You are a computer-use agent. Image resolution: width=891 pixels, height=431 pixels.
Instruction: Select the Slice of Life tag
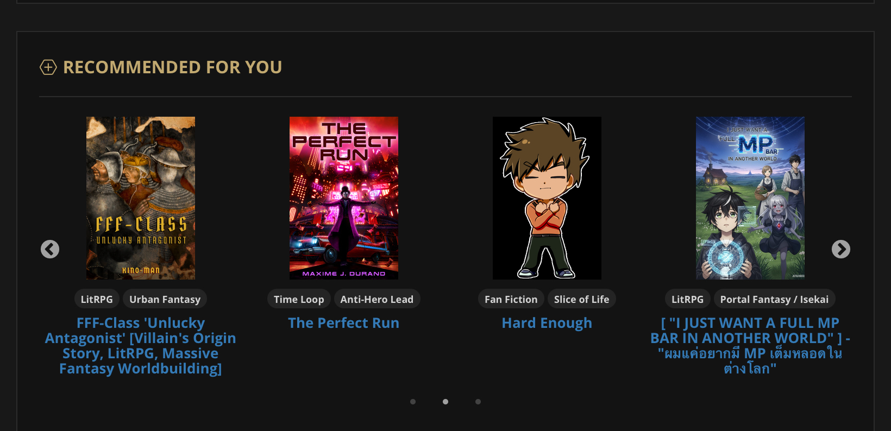pos(581,299)
